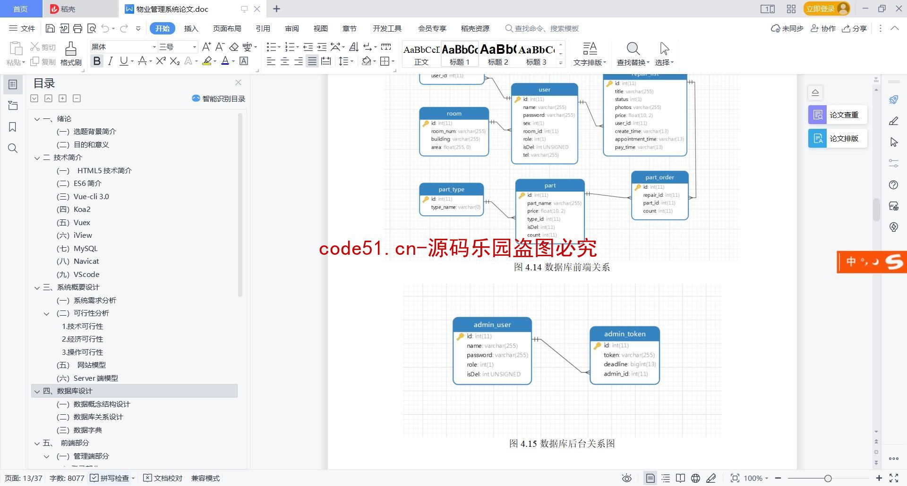
Task: Apply the red font color
Action: 225,61
